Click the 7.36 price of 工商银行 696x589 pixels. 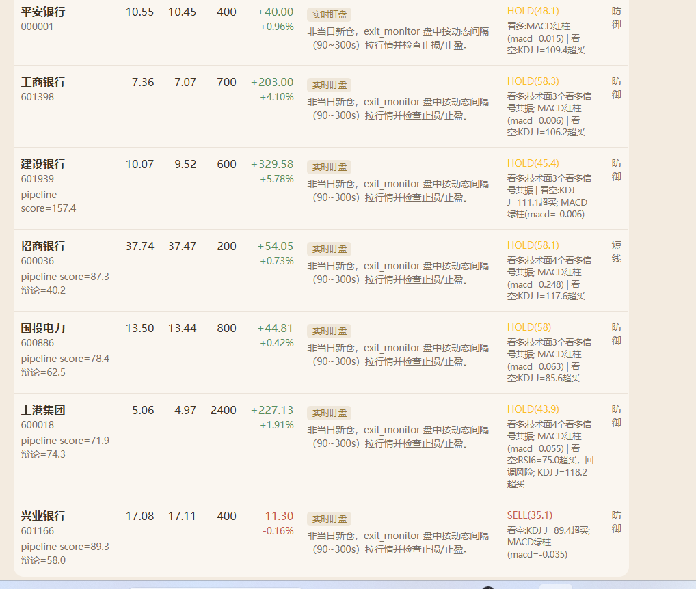pyautogui.click(x=143, y=83)
